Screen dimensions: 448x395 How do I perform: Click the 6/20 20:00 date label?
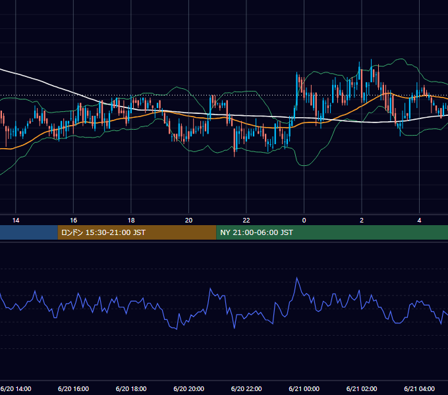click(x=189, y=388)
